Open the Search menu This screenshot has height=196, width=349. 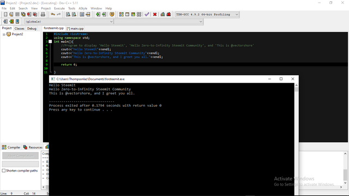pyautogui.click(x=23, y=9)
